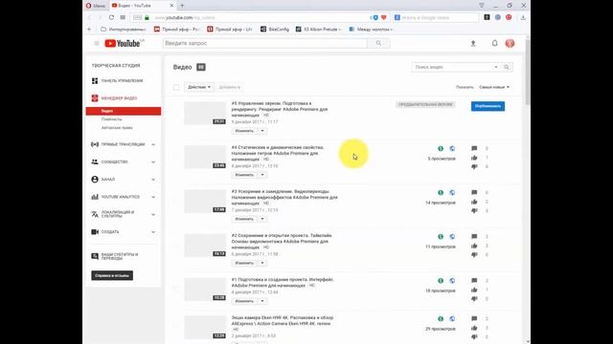Click the monetization dollar icon for video #3
The image size is (613, 344).
pos(441,193)
